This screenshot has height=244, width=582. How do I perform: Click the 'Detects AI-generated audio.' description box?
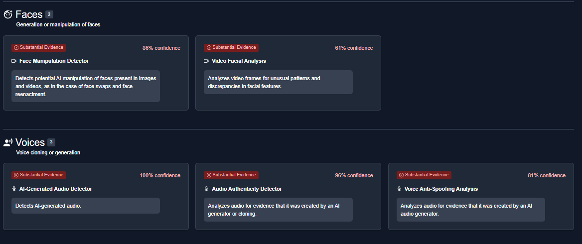(86, 206)
